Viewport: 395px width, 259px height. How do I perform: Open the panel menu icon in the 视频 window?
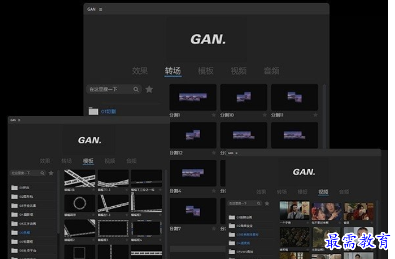pyautogui.click(x=236, y=153)
